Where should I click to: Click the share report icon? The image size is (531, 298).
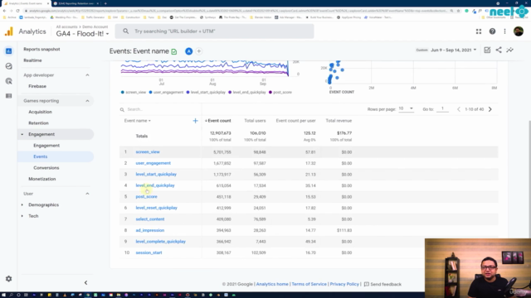[499, 50]
